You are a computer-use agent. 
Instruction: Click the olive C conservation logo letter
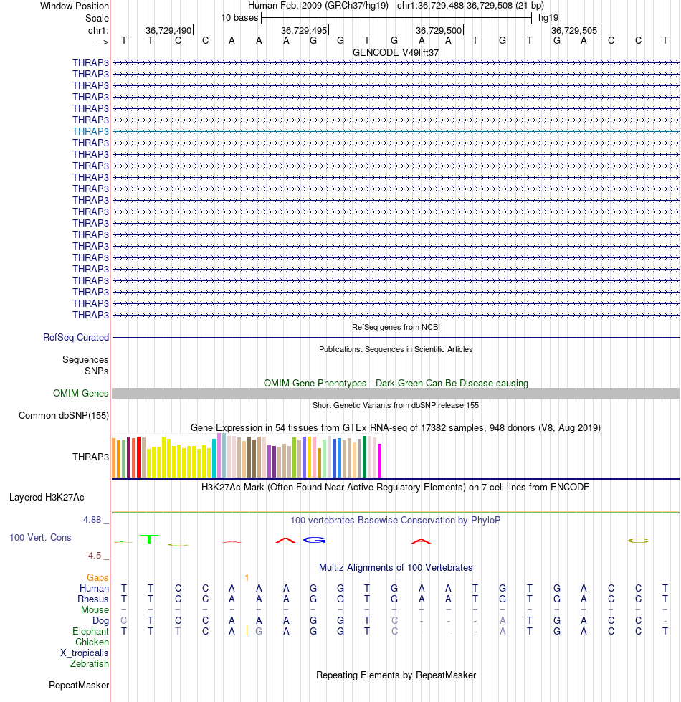pos(638,541)
